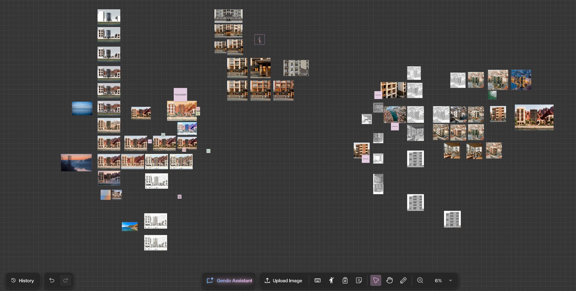Viewport: 576px width, 291px height.
Task: Open the 6% zoom percentage menu
Action: pyautogui.click(x=438, y=280)
